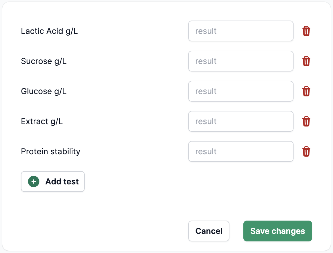Click the divider line above Cancel button
Image resolution: width=333 pixels, height=253 pixels.
[166, 211]
